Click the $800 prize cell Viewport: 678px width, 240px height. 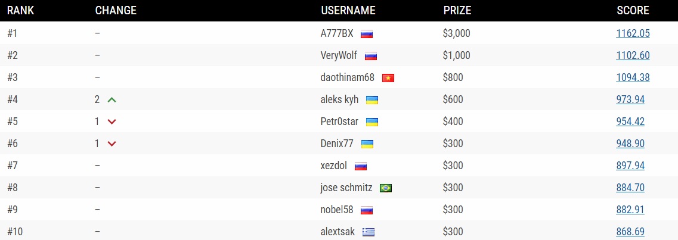(453, 77)
